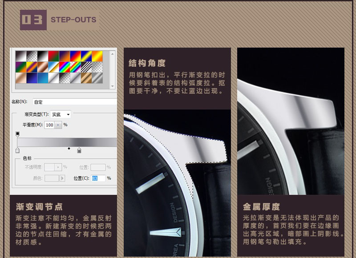Open the 平滑度 slider popup arrow

pyautogui.click(x=58, y=125)
